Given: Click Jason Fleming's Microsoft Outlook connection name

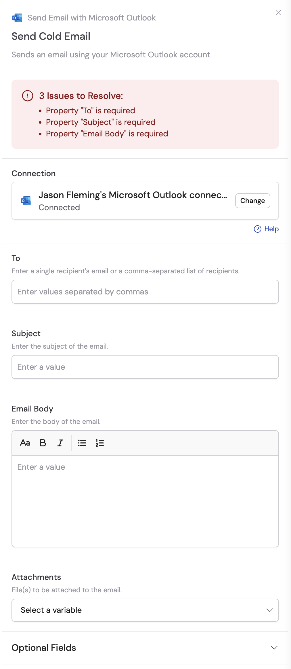Looking at the screenshot, I should click(x=133, y=195).
